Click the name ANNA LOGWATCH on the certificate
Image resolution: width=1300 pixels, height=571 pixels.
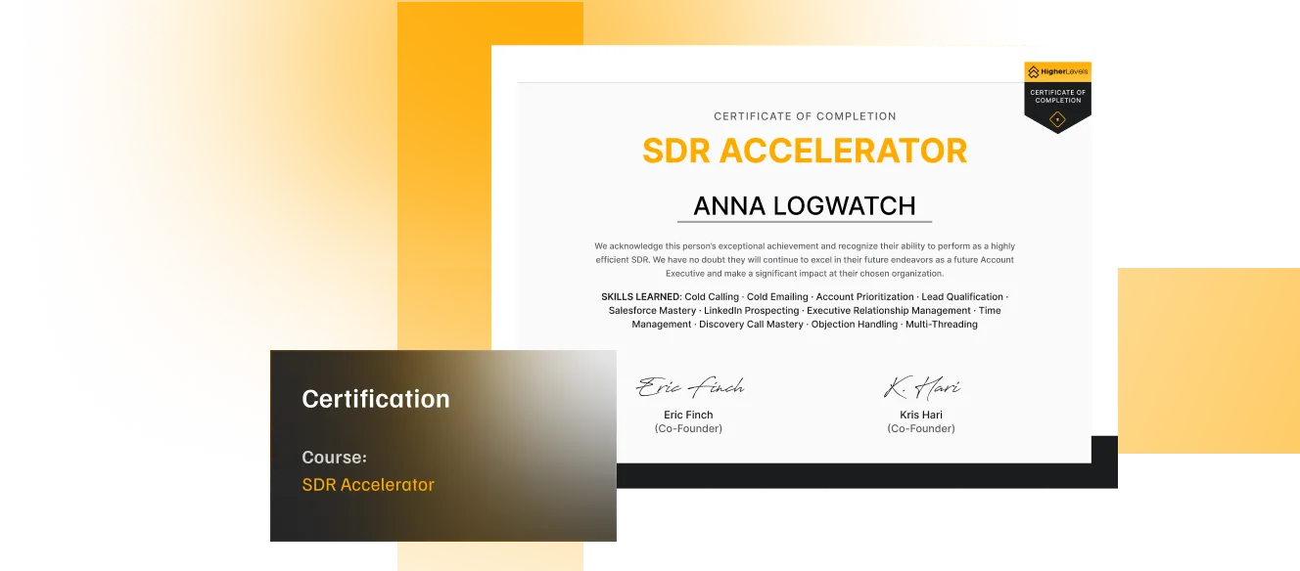pyautogui.click(x=805, y=205)
